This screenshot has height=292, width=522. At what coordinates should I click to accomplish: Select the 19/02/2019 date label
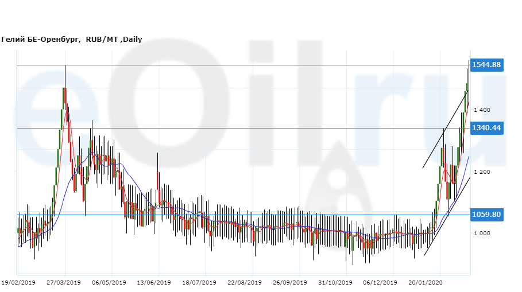pyautogui.click(x=18, y=283)
